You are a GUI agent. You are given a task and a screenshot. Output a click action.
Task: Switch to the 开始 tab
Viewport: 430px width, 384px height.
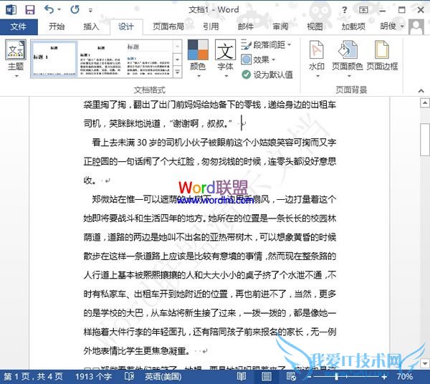pyautogui.click(x=57, y=27)
